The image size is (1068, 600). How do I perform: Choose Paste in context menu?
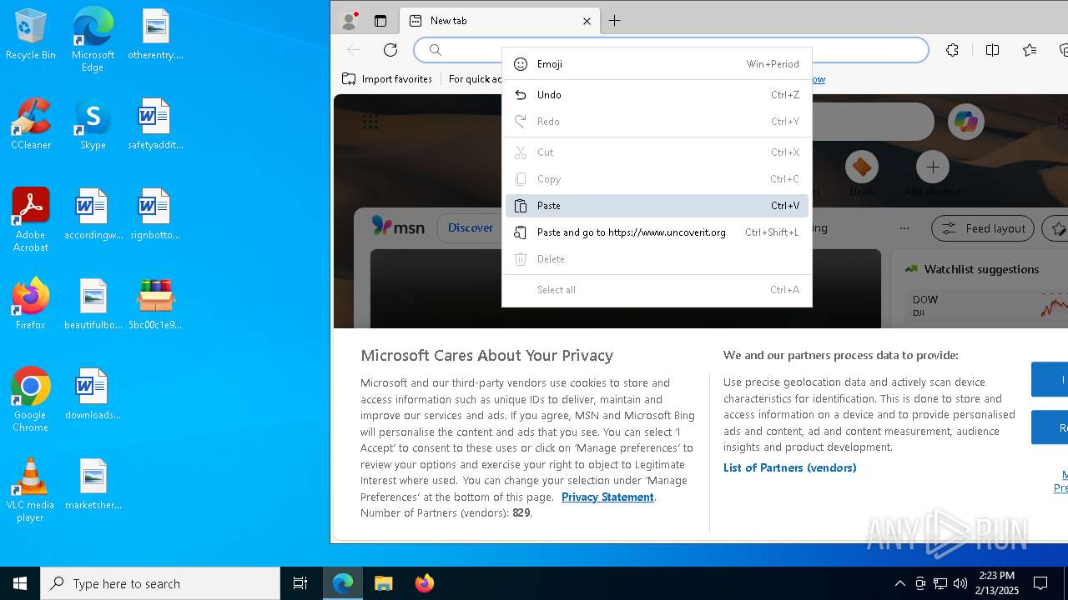tap(657, 206)
